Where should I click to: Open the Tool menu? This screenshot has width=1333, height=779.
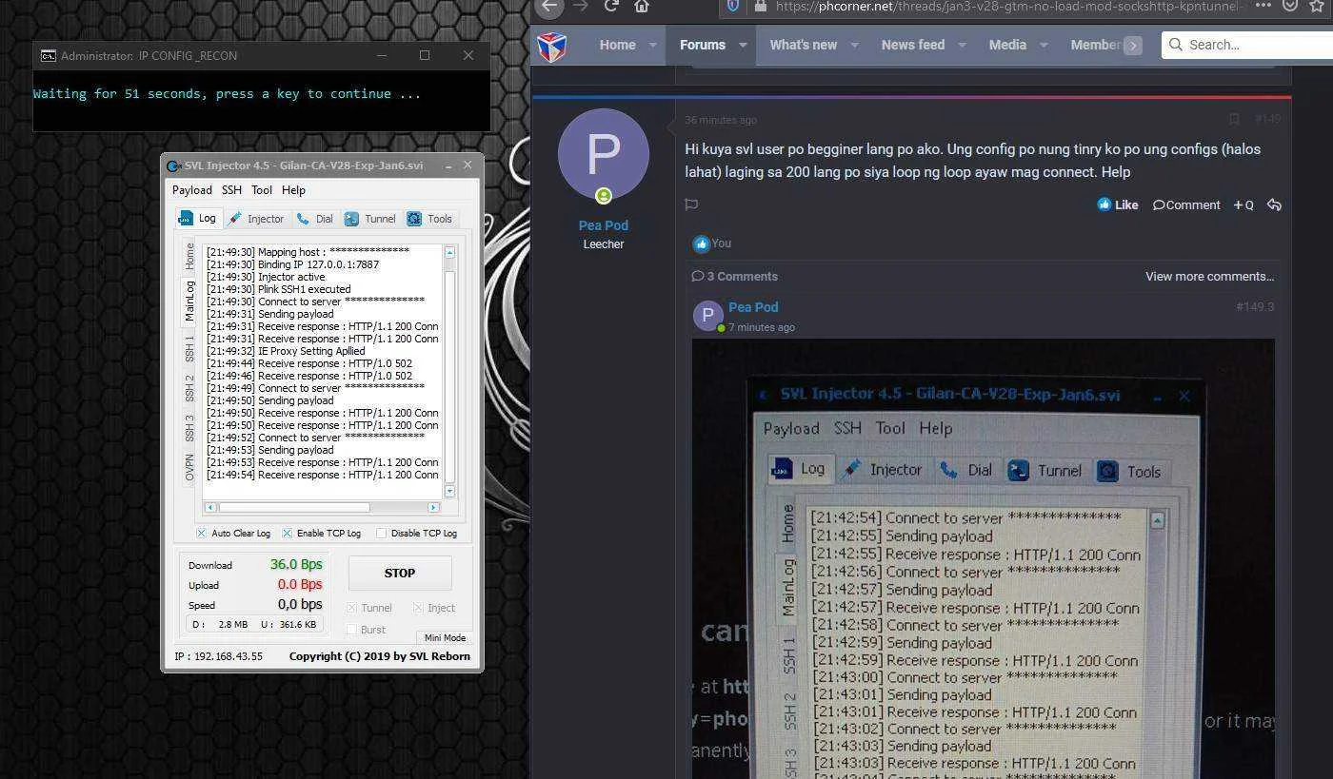coord(262,190)
